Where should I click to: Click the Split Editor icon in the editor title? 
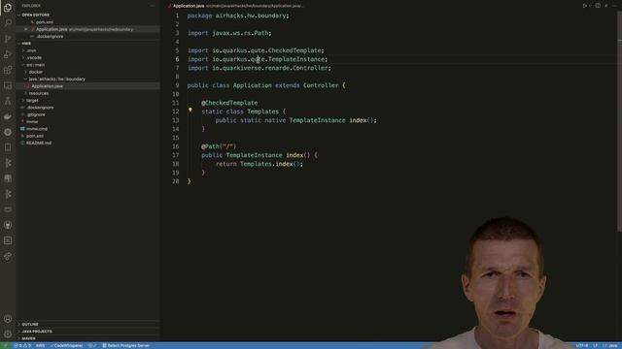coord(598,6)
